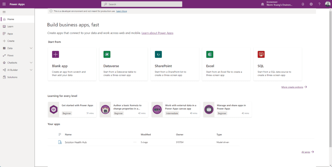
Task: Expand the Chatbots menu chevron
Action: pos(31,63)
